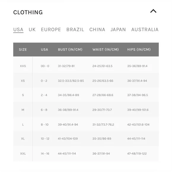This screenshot has height=172, width=172.
Task: Switch to the UK size tab
Action: point(32,30)
